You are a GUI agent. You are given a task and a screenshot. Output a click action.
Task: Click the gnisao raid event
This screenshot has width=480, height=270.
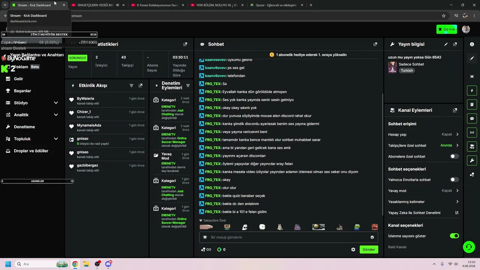pos(106,141)
